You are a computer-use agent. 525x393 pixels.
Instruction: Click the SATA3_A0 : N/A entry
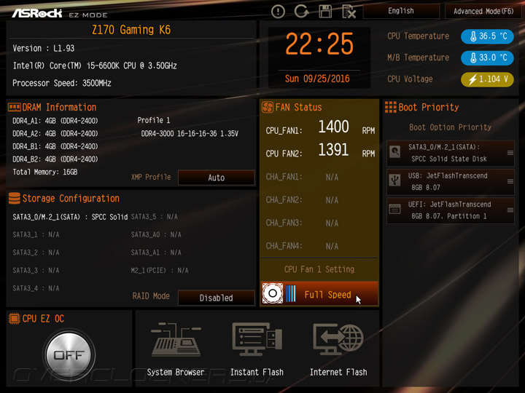pos(156,234)
